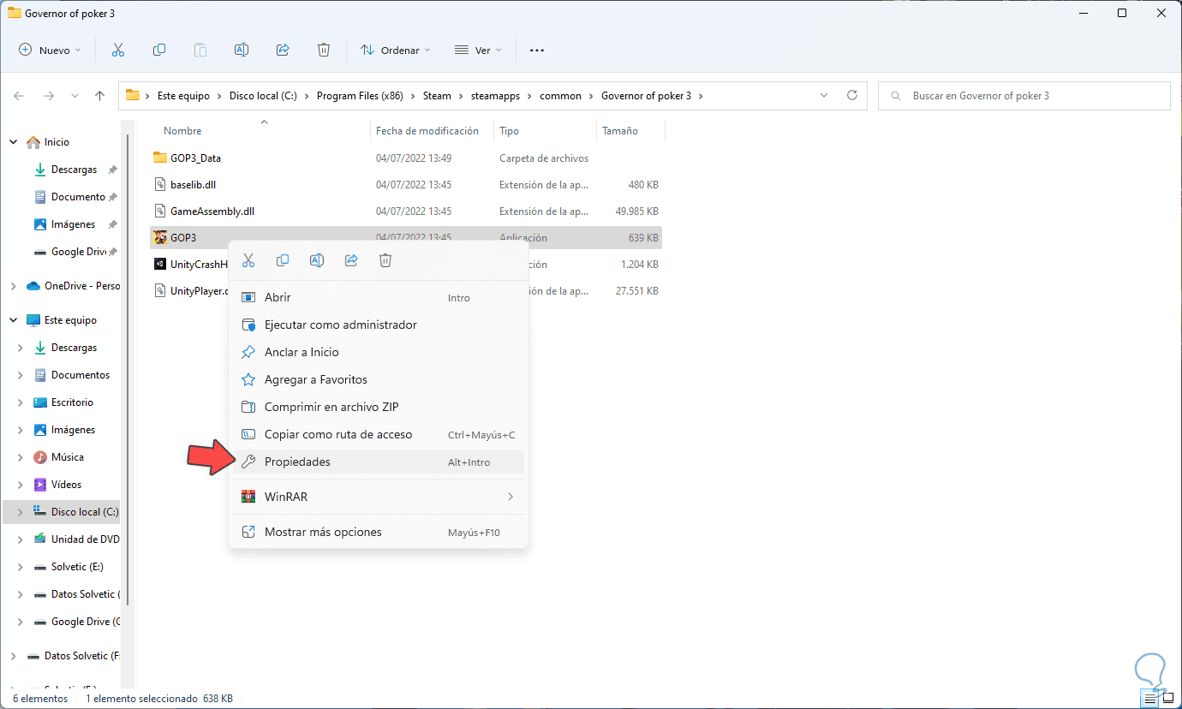Delete using the context menu trash icon

pyautogui.click(x=385, y=260)
